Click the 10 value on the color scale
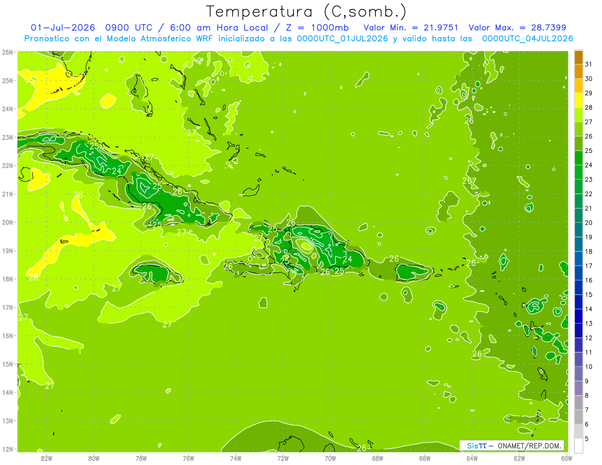Image resolution: width=602 pixels, height=465 pixels. 588,367
